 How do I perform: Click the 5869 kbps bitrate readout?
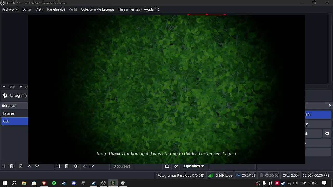[x=224, y=175]
